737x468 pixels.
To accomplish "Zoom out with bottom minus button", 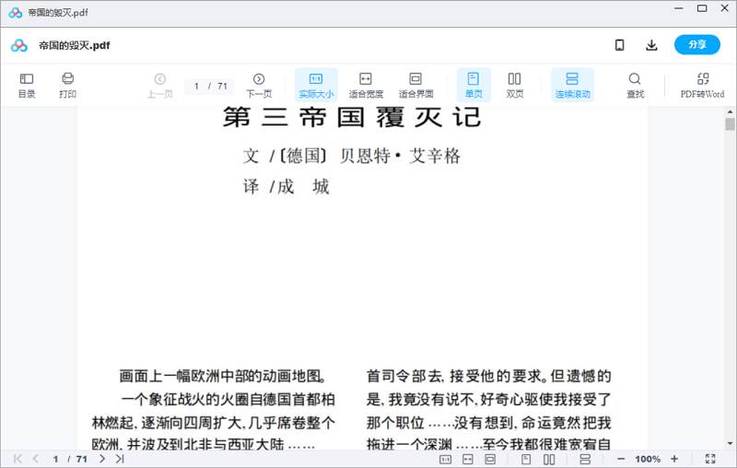I will point(621,459).
